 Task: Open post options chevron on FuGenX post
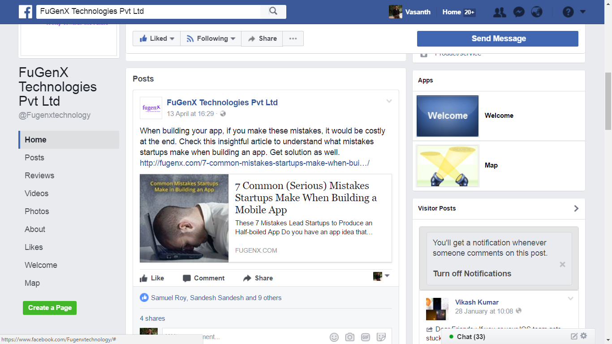coord(389,101)
